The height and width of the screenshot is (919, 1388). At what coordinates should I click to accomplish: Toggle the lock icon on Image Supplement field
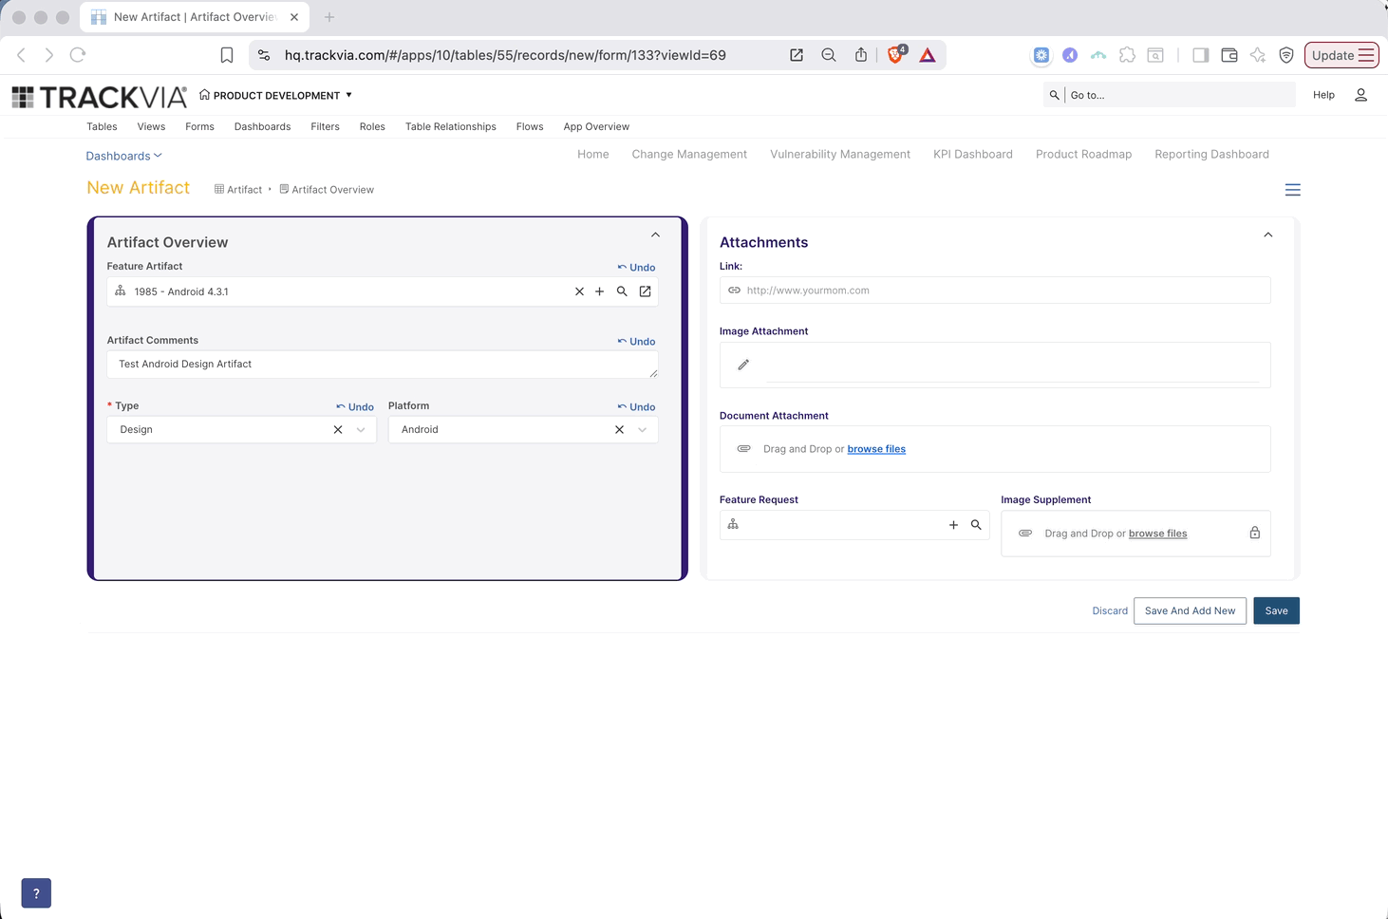1254,533
